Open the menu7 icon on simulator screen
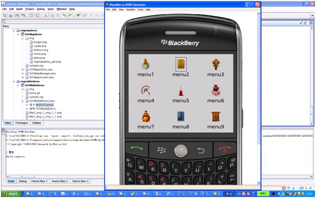The width and height of the screenshot is (316, 198). click(145, 117)
